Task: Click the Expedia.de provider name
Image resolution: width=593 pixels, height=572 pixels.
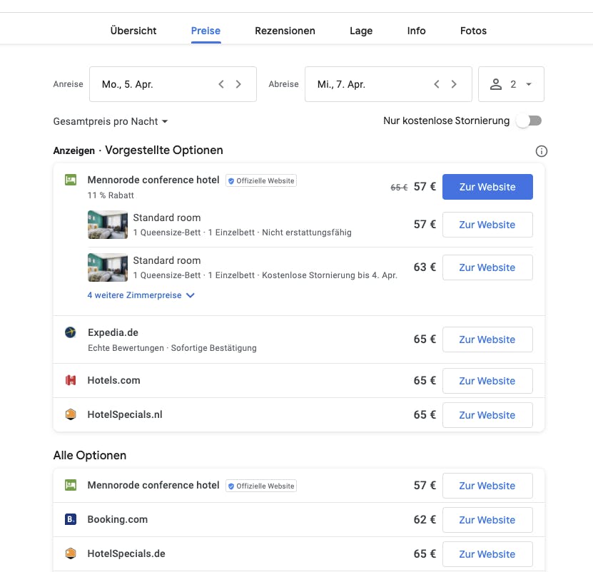Action: click(113, 332)
